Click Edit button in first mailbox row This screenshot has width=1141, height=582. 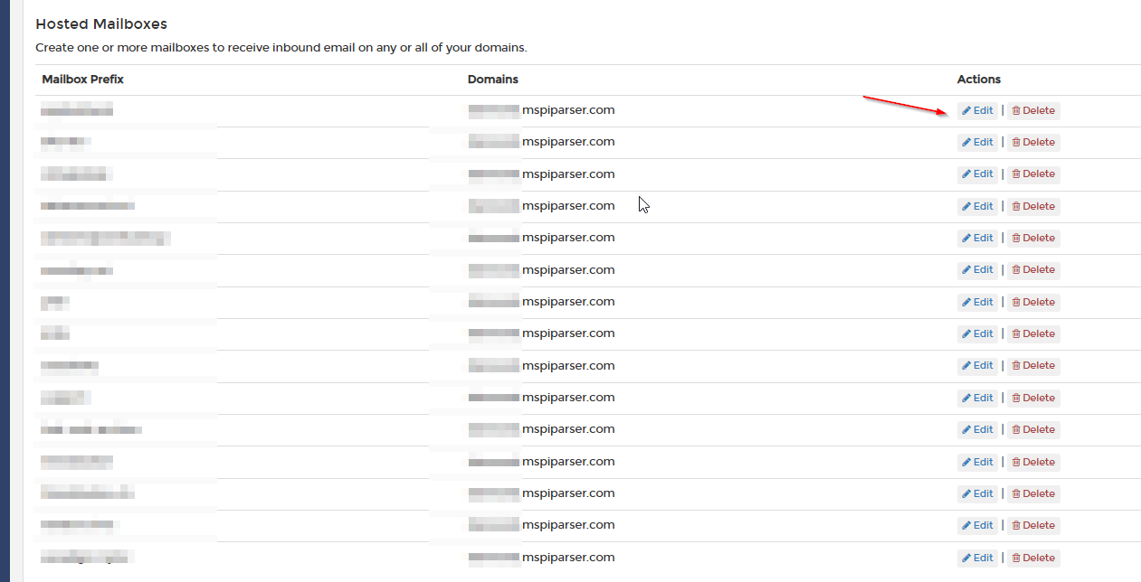point(977,110)
